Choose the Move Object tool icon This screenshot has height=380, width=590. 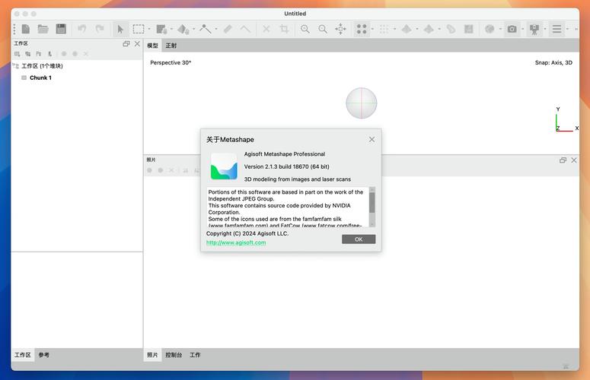point(183,29)
